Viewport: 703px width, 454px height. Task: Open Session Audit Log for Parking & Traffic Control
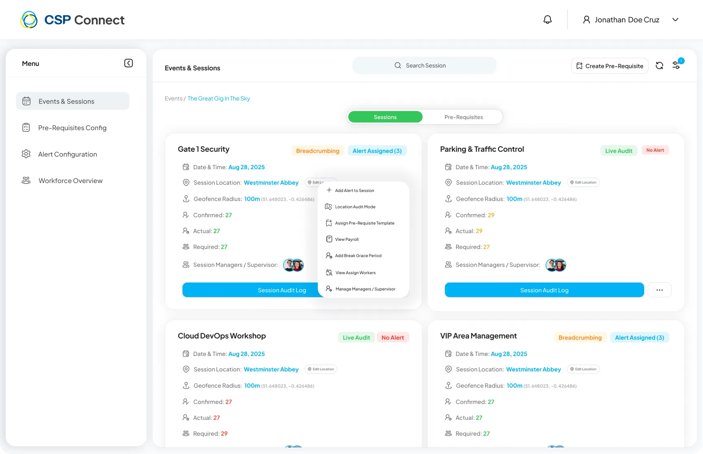pyautogui.click(x=544, y=290)
